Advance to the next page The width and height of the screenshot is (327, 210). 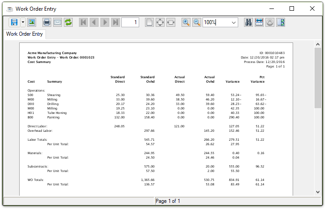(x=104, y=22)
